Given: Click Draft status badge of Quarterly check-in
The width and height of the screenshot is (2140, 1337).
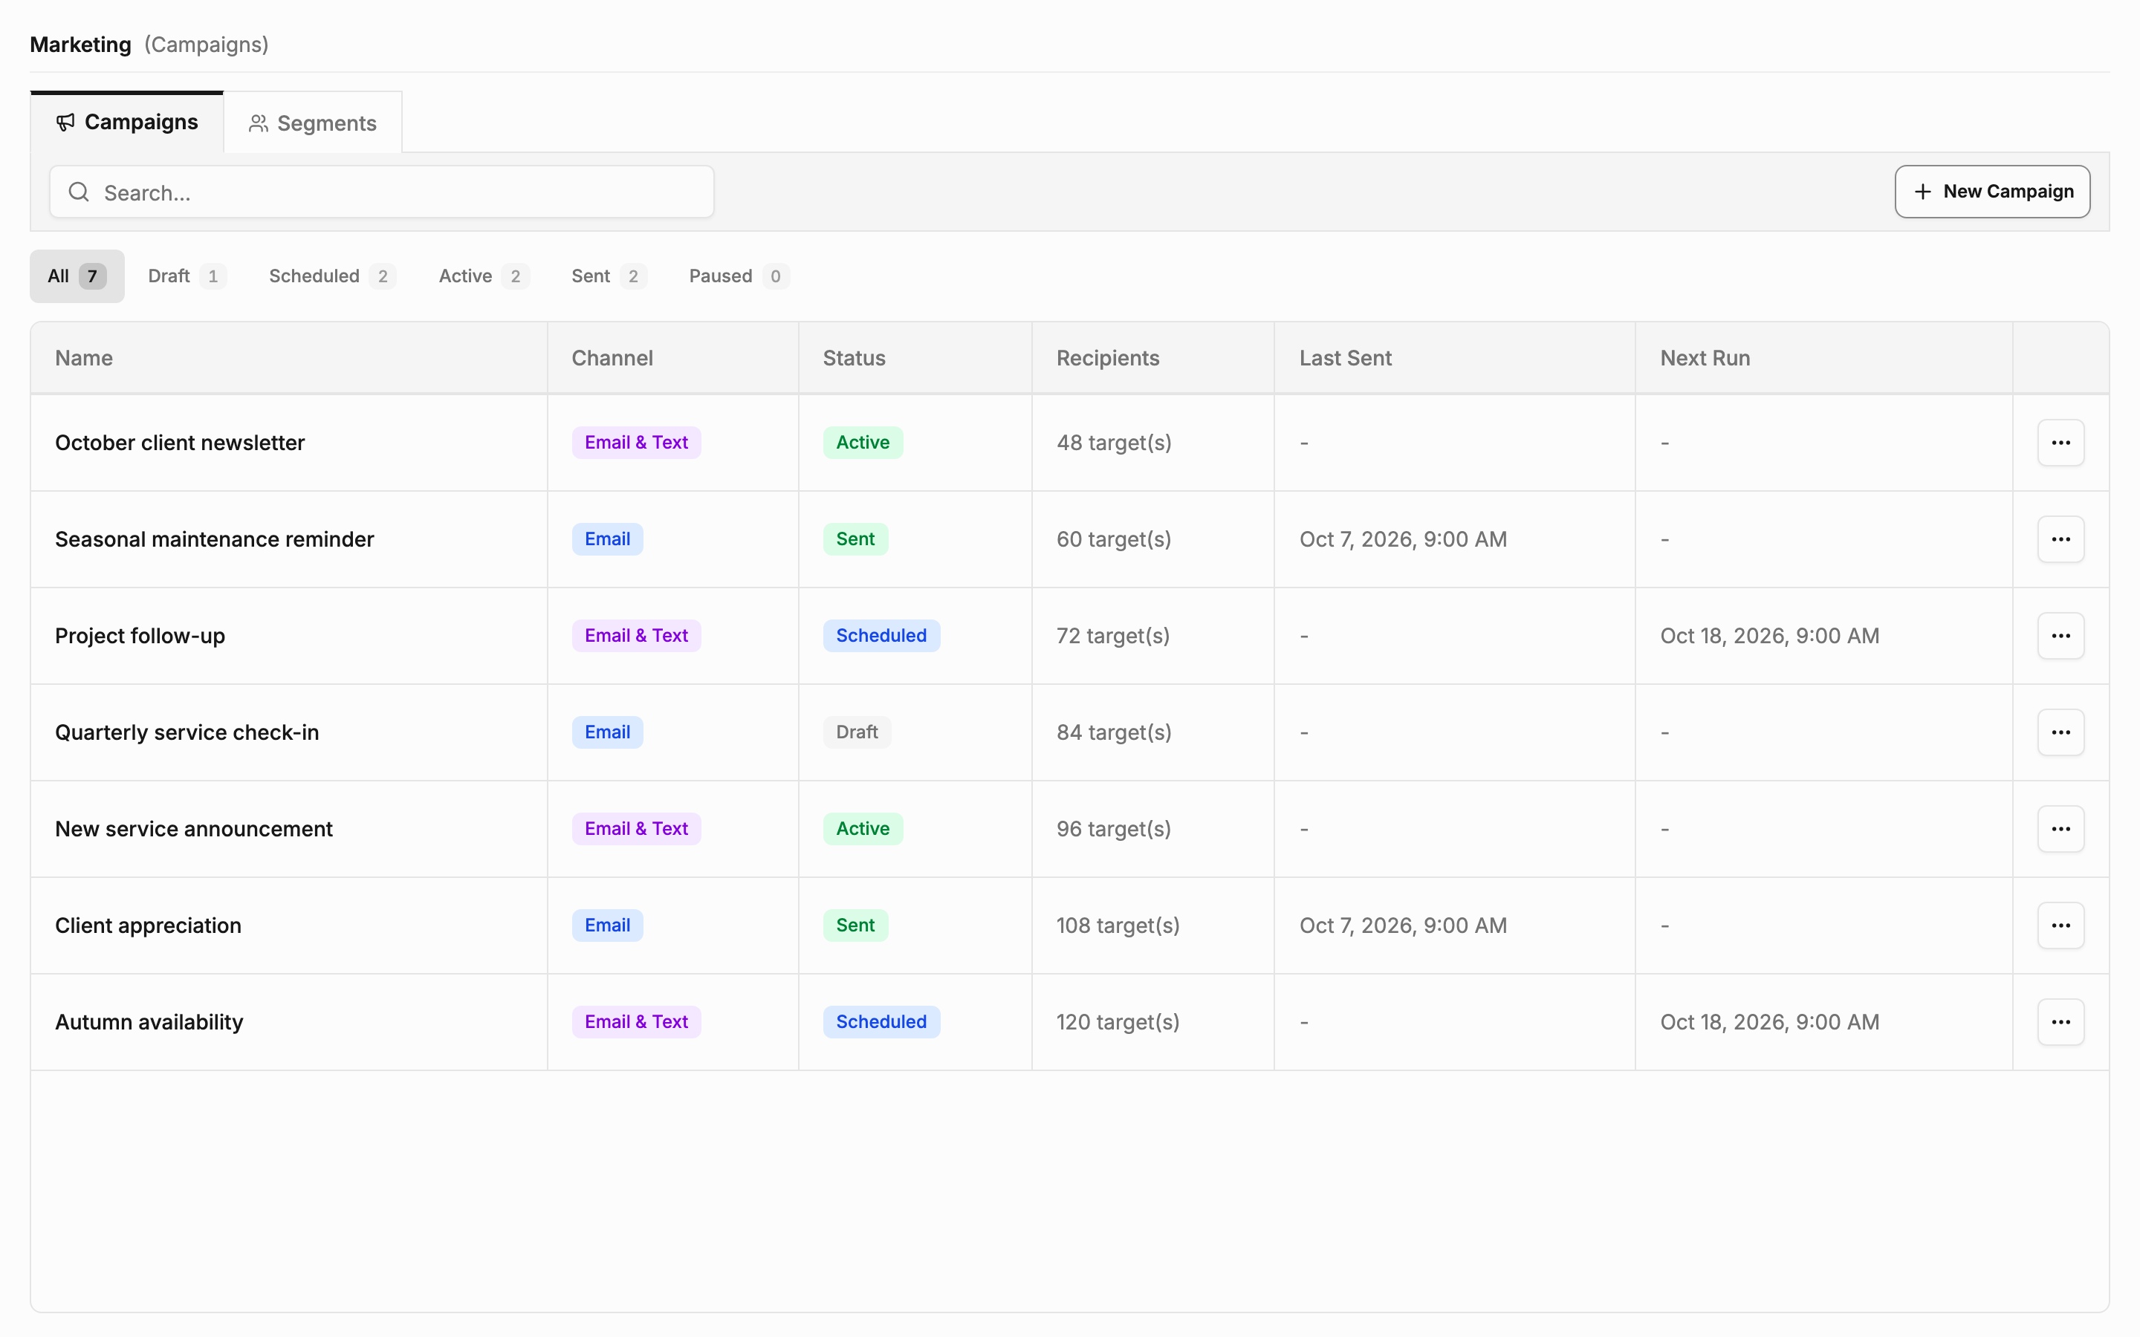Looking at the screenshot, I should click(856, 732).
